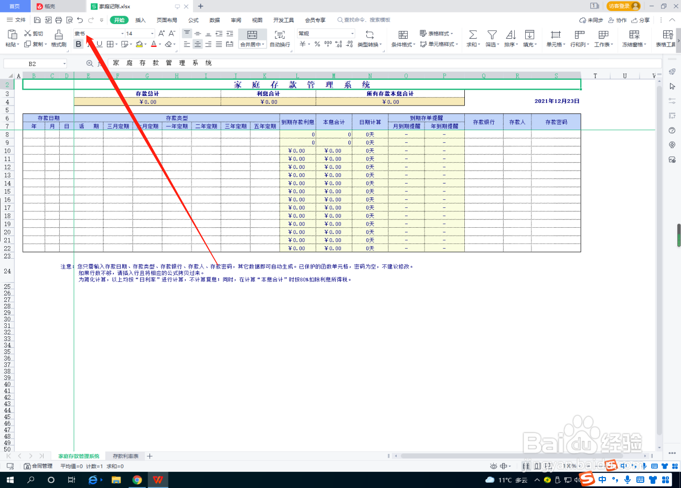Toggle Underline formatting
Screen dimensions: 681x488
[x=99, y=45]
